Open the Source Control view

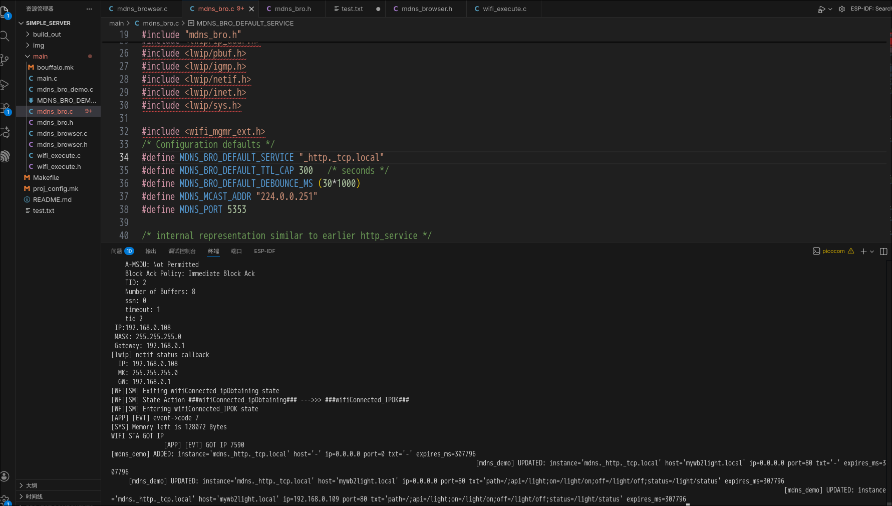pyautogui.click(x=5, y=60)
